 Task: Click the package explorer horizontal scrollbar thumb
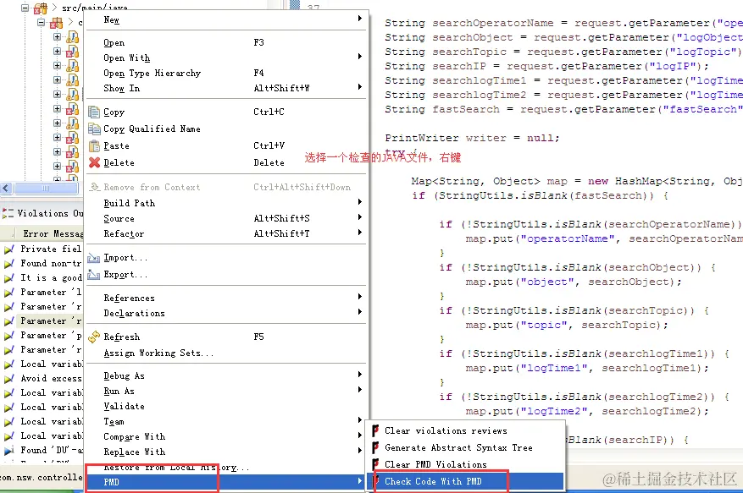click(x=46, y=189)
